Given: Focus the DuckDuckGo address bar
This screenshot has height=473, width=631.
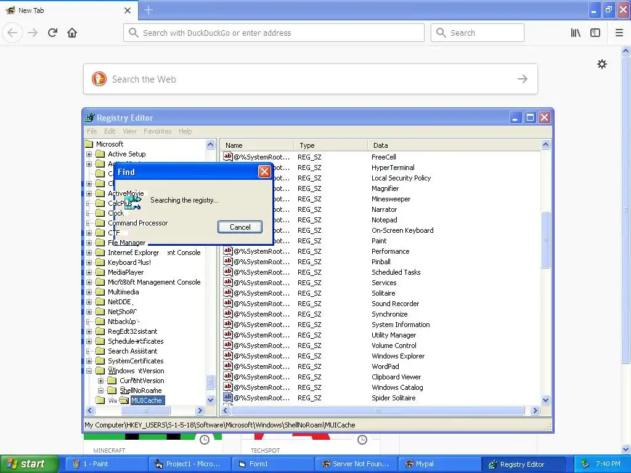Looking at the screenshot, I should 274,33.
